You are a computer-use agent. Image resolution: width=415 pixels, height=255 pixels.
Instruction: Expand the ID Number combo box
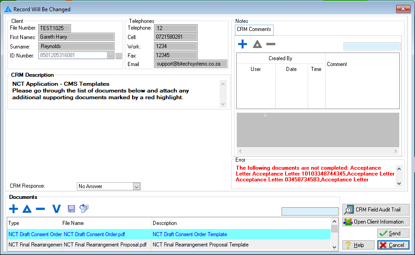[110, 56]
